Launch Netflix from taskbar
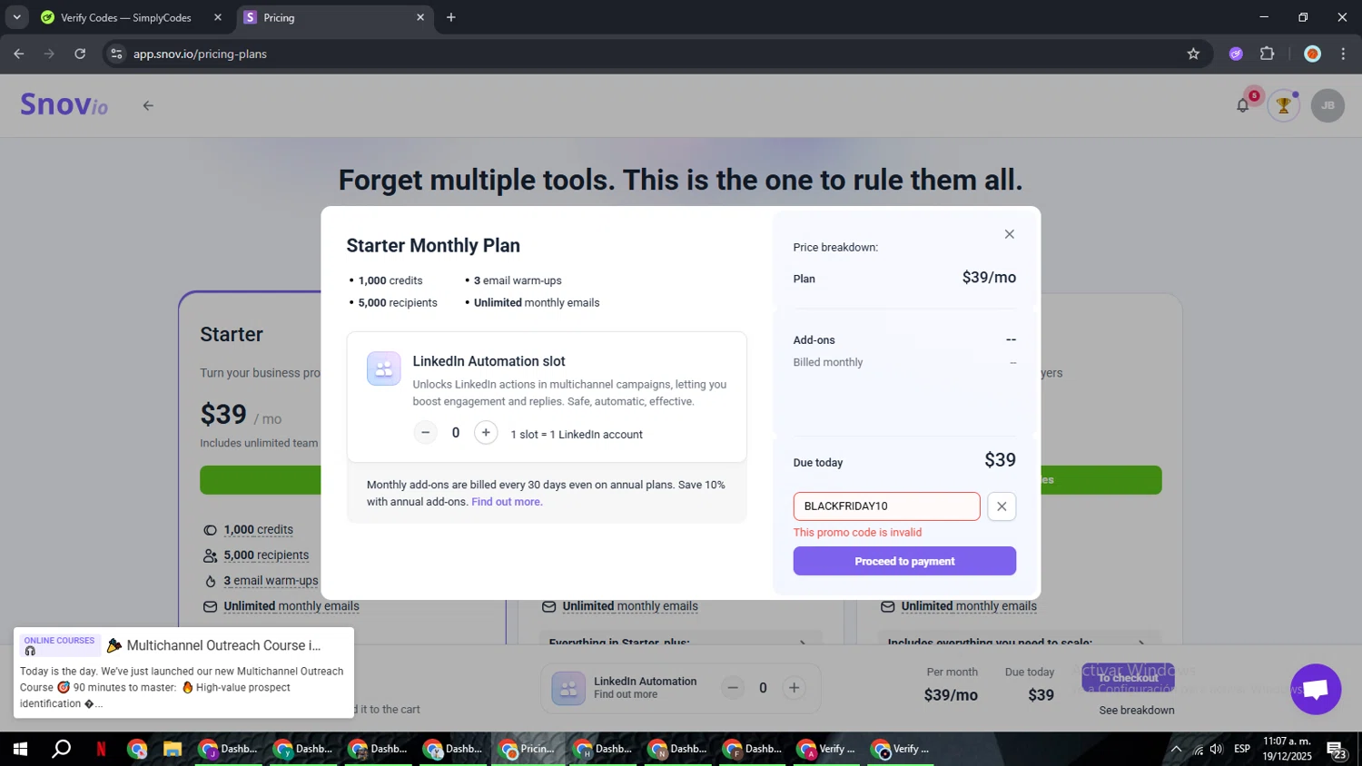The image size is (1362, 766). point(101,749)
